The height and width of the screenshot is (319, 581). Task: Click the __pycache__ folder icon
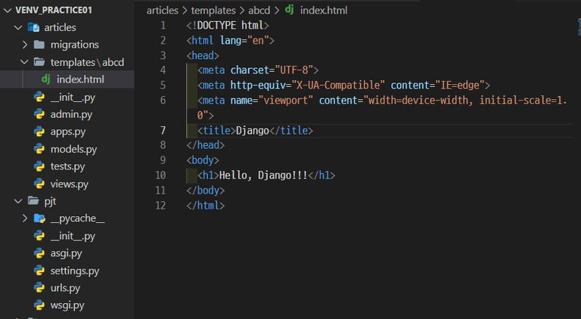(39, 218)
